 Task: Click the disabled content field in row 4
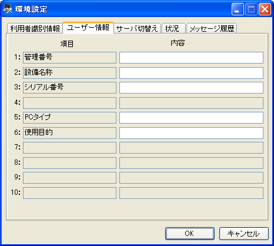[x=191, y=103]
